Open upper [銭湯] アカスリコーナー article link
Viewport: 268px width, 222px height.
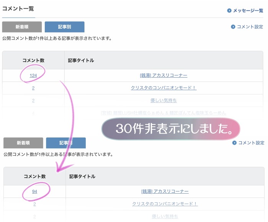tap(163, 75)
